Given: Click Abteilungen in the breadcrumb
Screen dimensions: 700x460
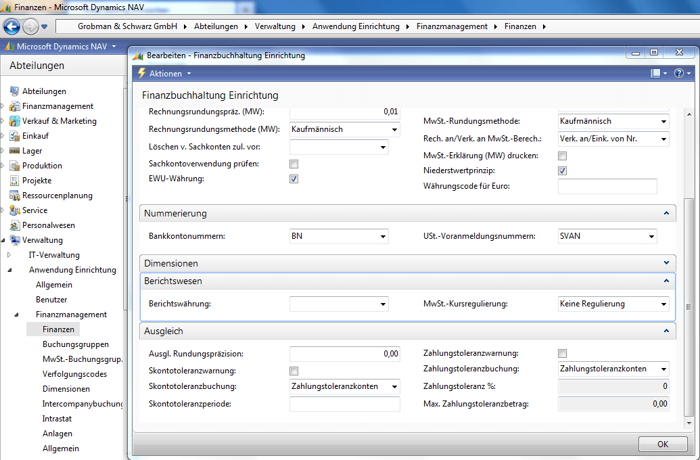Looking at the screenshot, I should coord(216,26).
